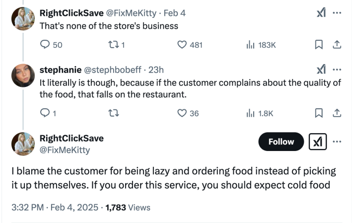Share stephanie's tweet
The width and height of the screenshot is (352, 223).
[337, 113]
